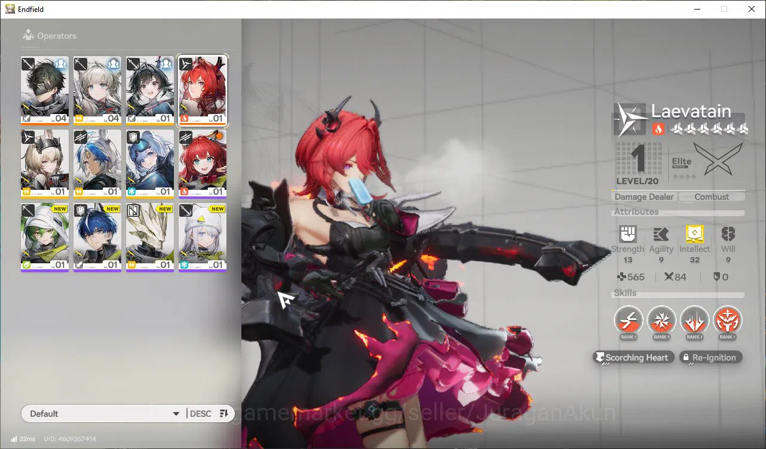Select the blue-goggles bear-eared operator card

pyautogui.click(x=150, y=164)
